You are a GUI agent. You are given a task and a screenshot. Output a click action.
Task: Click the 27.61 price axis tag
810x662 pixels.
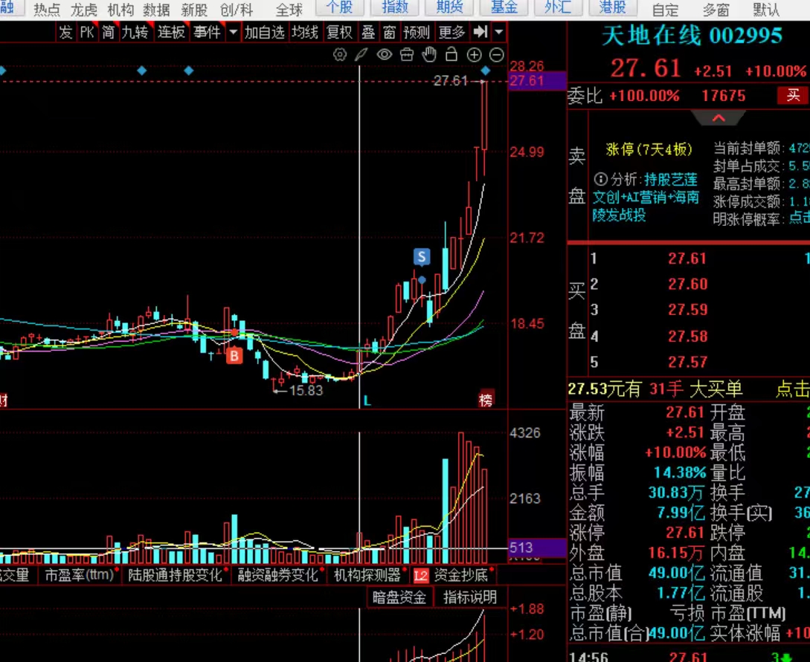pyautogui.click(x=537, y=81)
